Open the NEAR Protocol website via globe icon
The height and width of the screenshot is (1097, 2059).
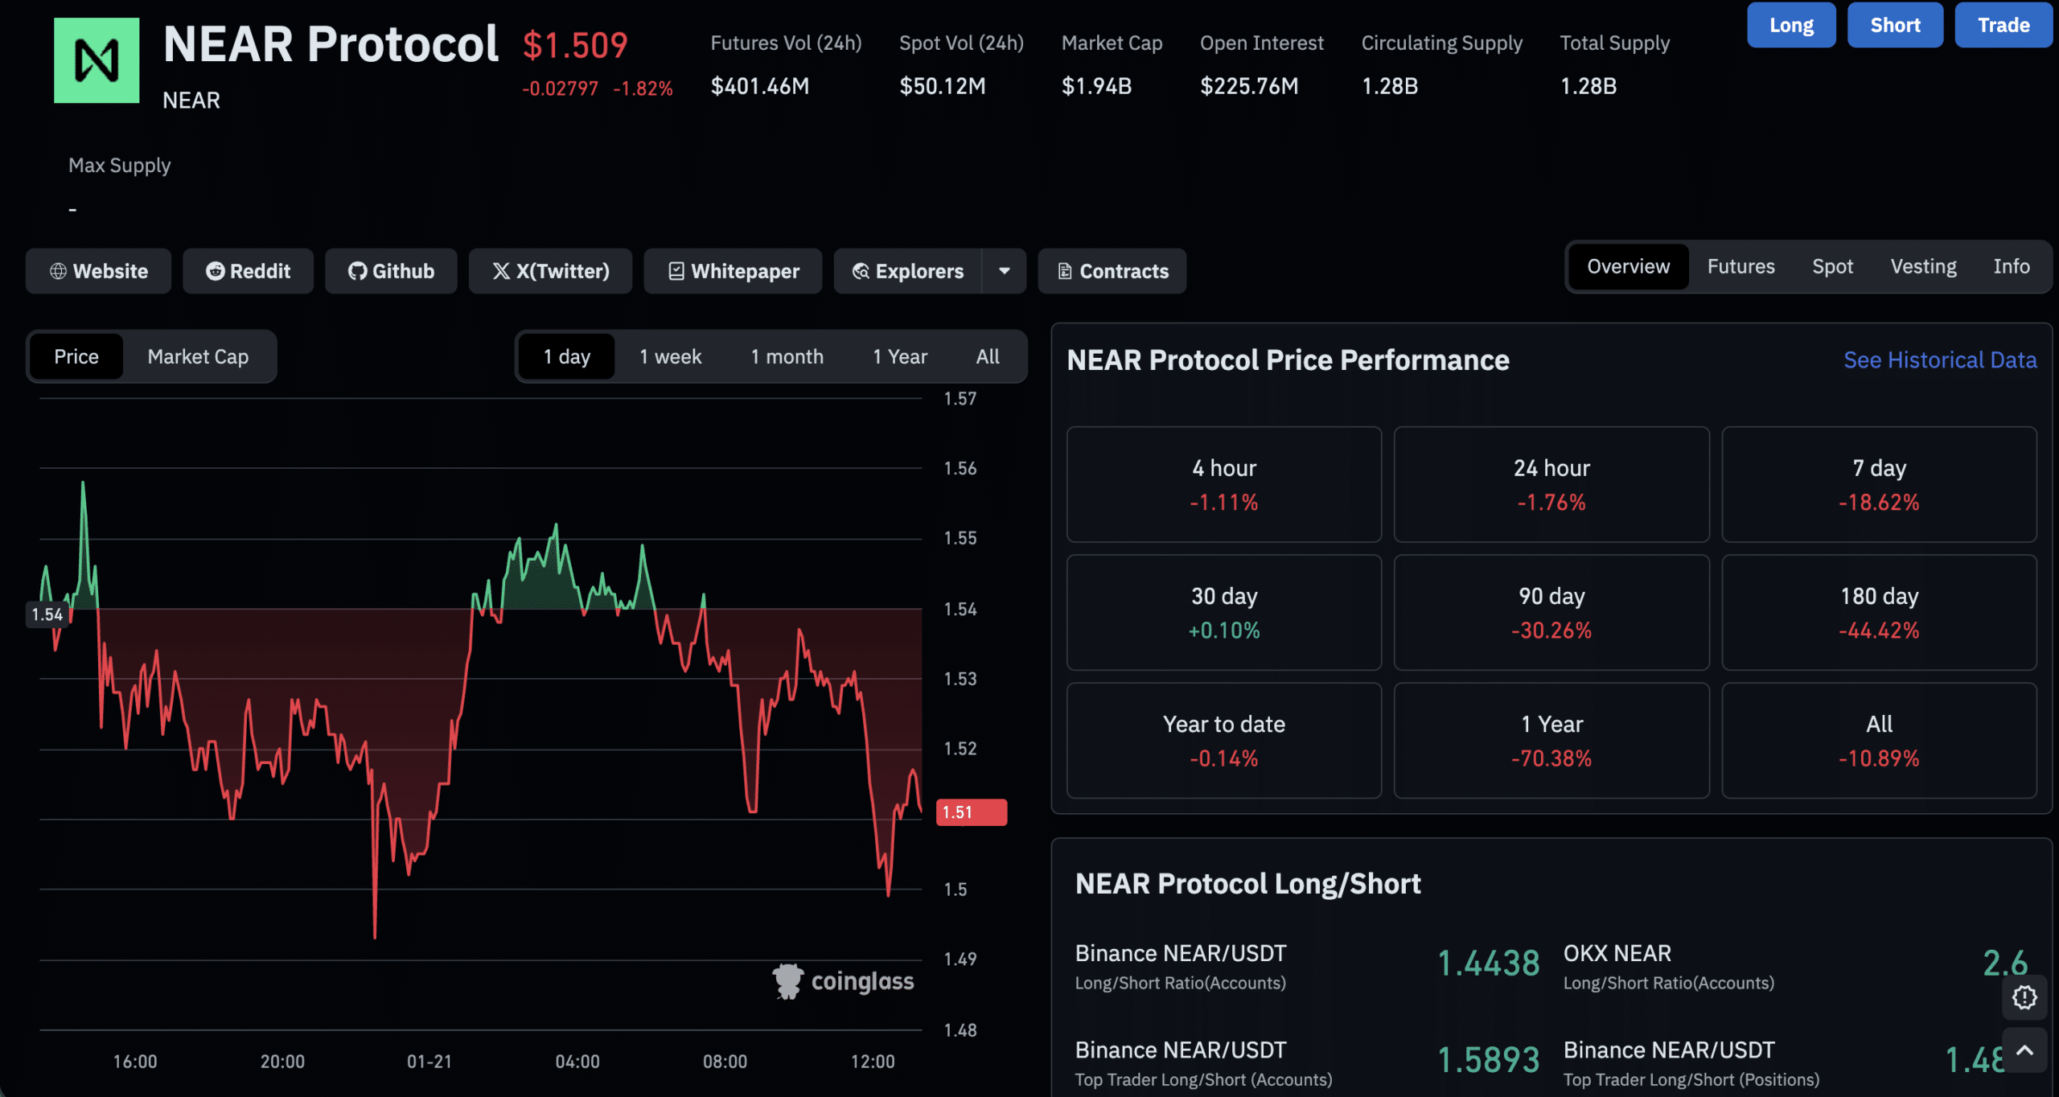(98, 271)
